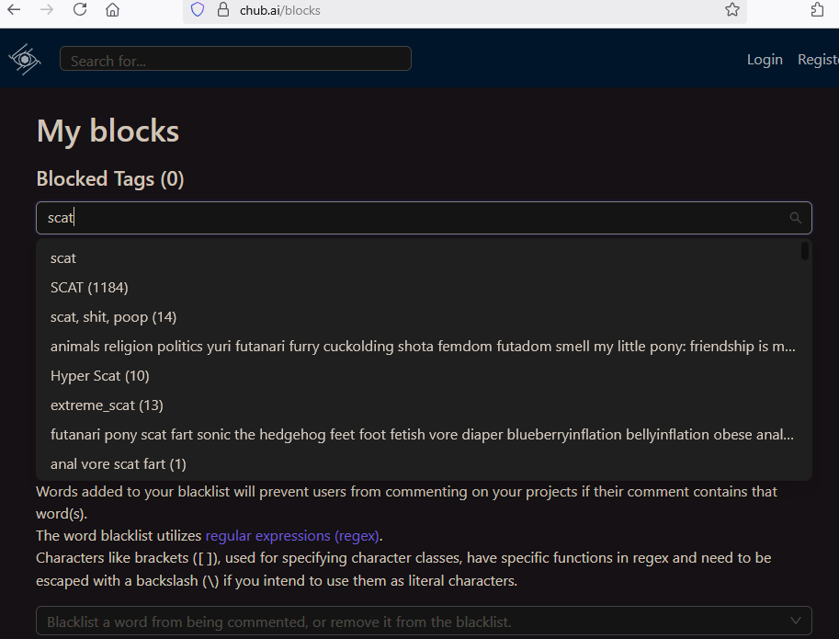Image resolution: width=839 pixels, height=639 pixels.
Task: View site security via the padlock icon
Action: [x=223, y=9]
